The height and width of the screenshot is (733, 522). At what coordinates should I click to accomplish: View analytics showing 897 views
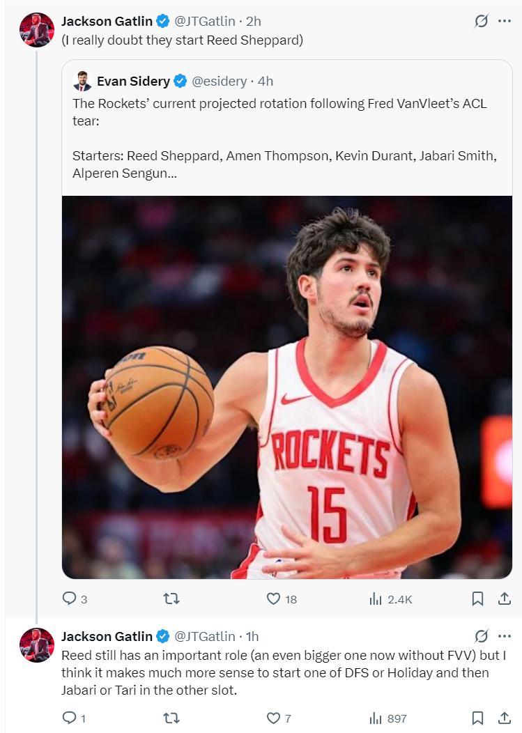[x=376, y=718]
